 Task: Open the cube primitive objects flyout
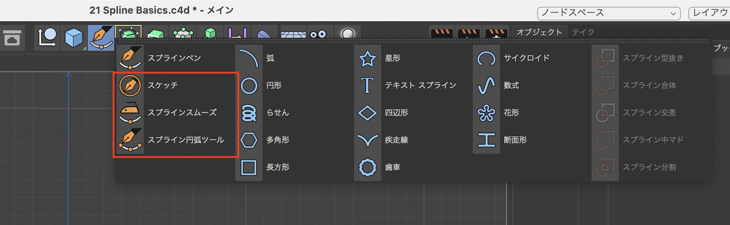coord(74,38)
